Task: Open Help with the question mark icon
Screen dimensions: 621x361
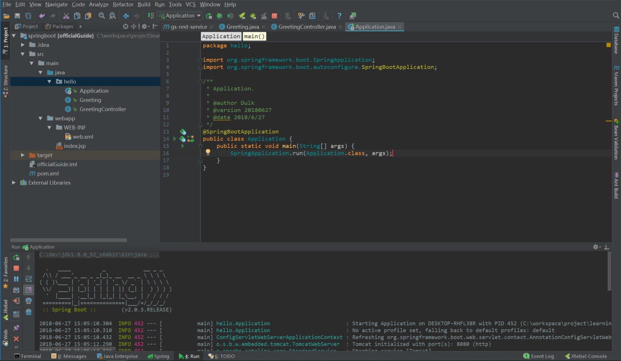Action: pyautogui.click(x=339, y=16)
